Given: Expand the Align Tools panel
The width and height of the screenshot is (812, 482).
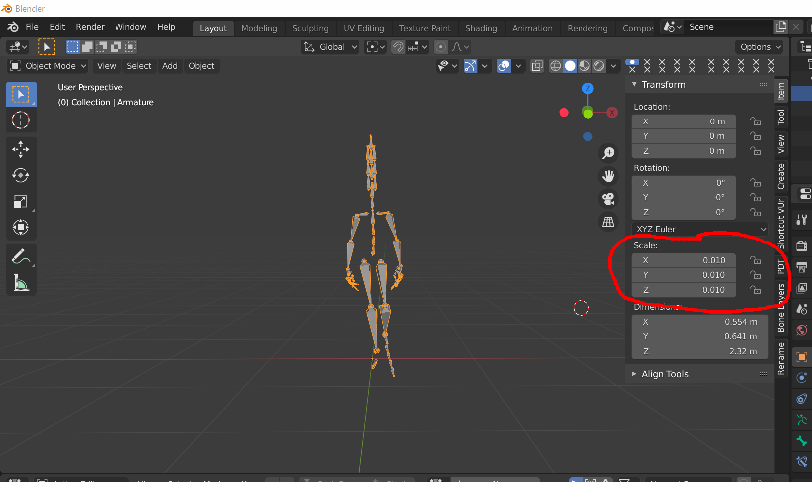Looking at the screenshot, I should coord(665,374).
